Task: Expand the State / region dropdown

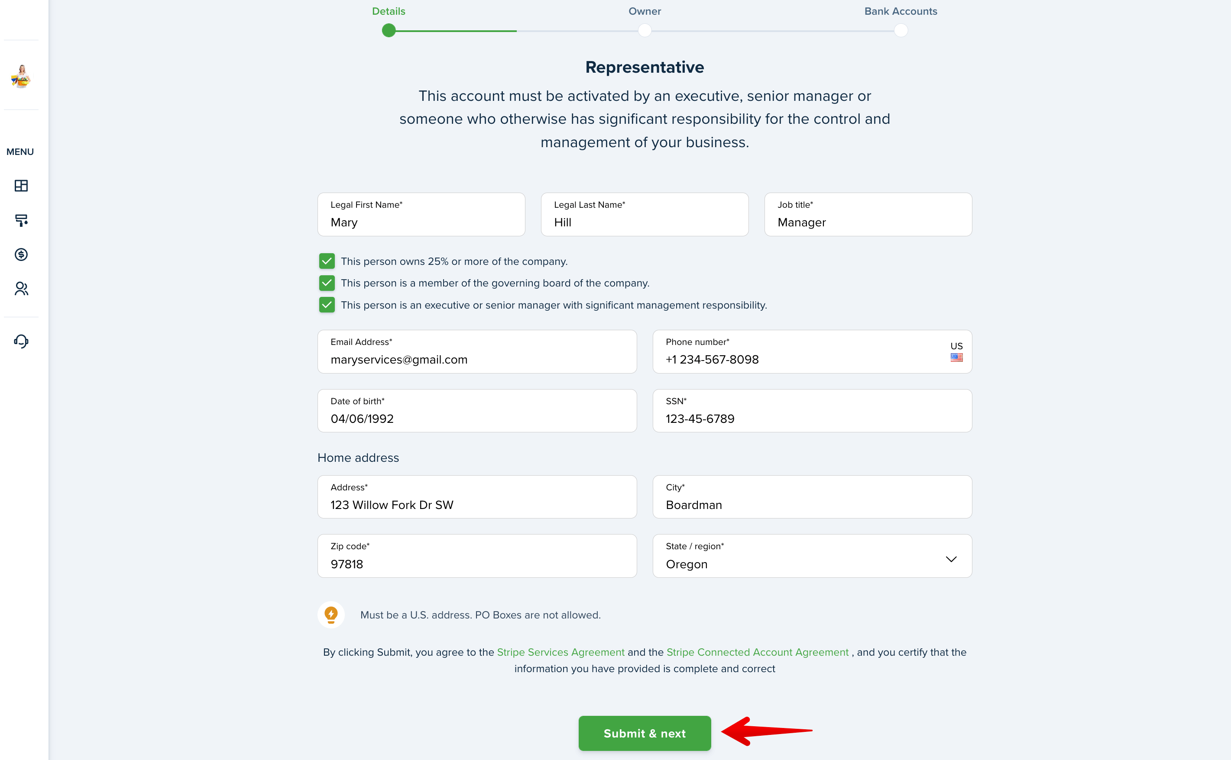Action: pyautogui.click(x=812, y=556)
